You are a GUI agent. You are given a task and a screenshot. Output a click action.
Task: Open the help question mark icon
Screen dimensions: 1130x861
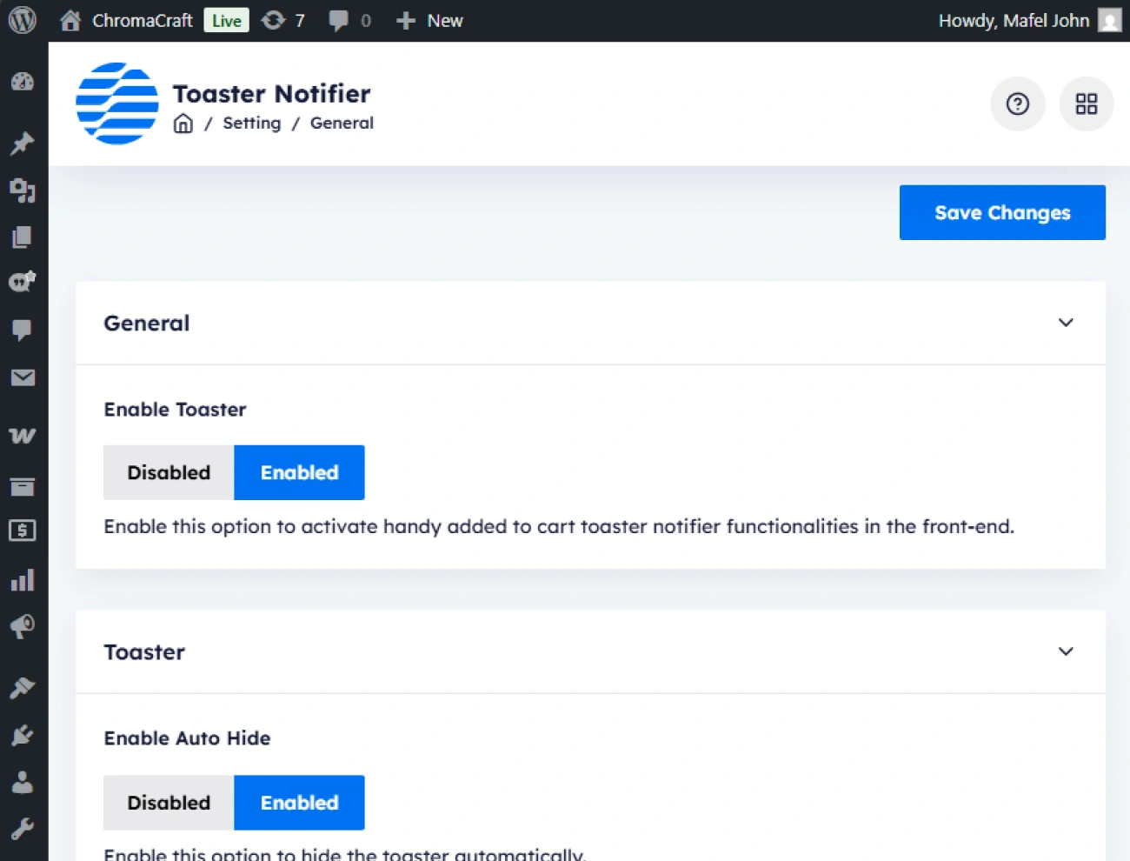tap(1018, 104)
